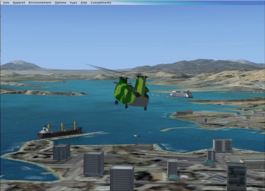Click the white cruise ship near shore
The height and width of the screenshot is (191, 265).
(x=182, y=94)
